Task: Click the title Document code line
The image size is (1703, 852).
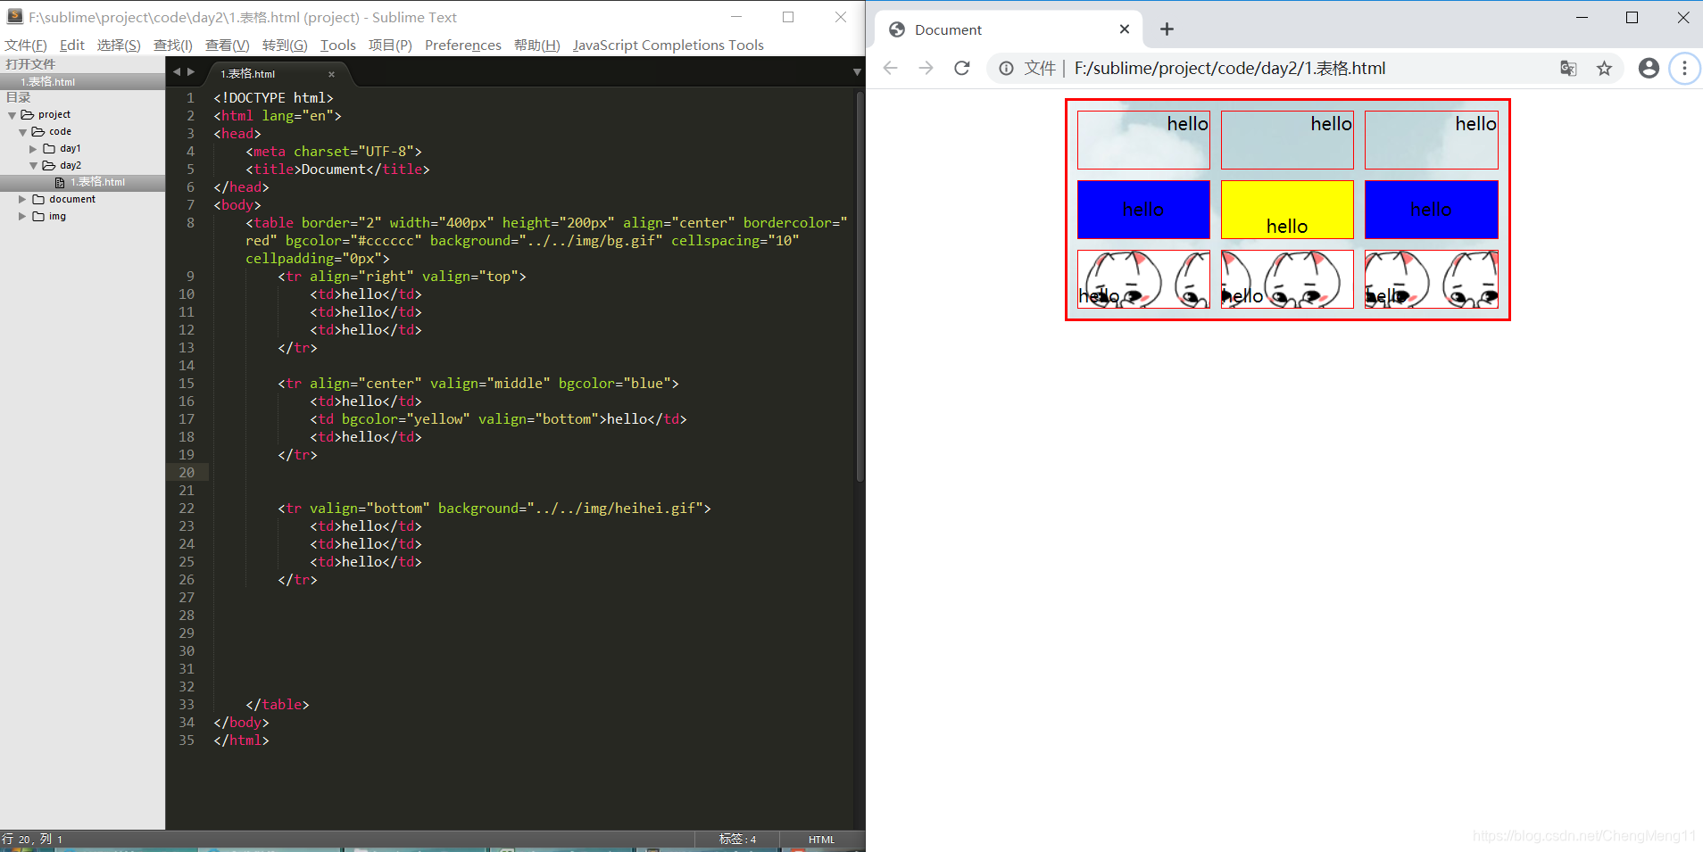Action: coord(337,170)
